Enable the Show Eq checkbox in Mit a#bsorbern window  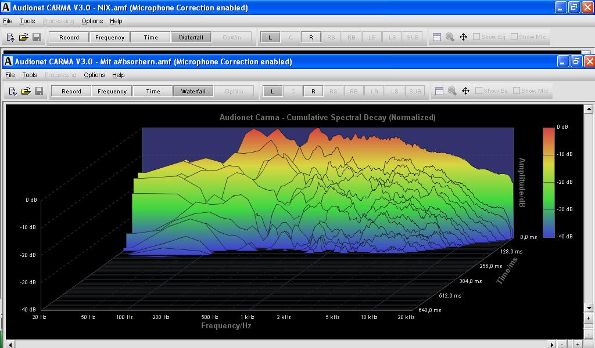click(x=479, y=91)
